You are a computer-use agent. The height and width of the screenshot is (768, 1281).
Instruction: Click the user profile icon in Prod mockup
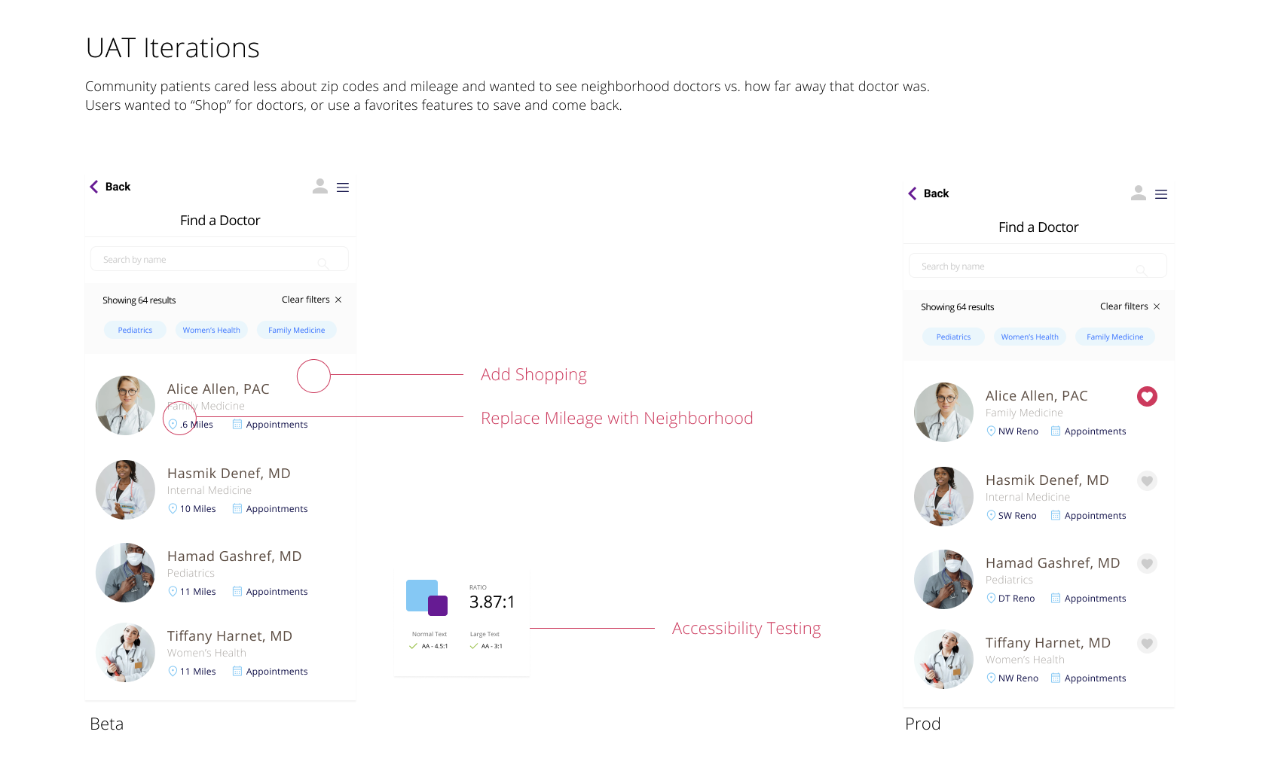(1139, 194)
